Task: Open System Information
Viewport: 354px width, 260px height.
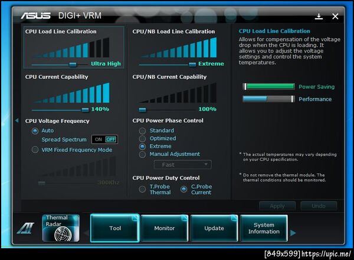Action: click(264, 228)
